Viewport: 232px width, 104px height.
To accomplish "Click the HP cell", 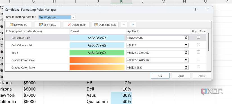I will click(x=98, y=83).
